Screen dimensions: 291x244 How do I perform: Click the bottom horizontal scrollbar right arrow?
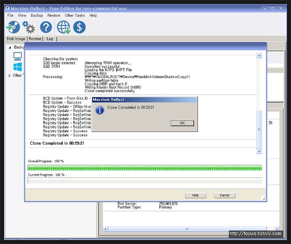click(277, 229)
